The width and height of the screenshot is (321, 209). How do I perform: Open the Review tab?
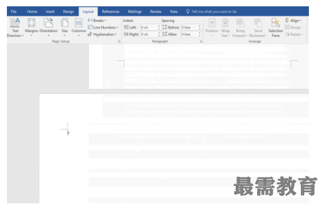coord(155,12)
